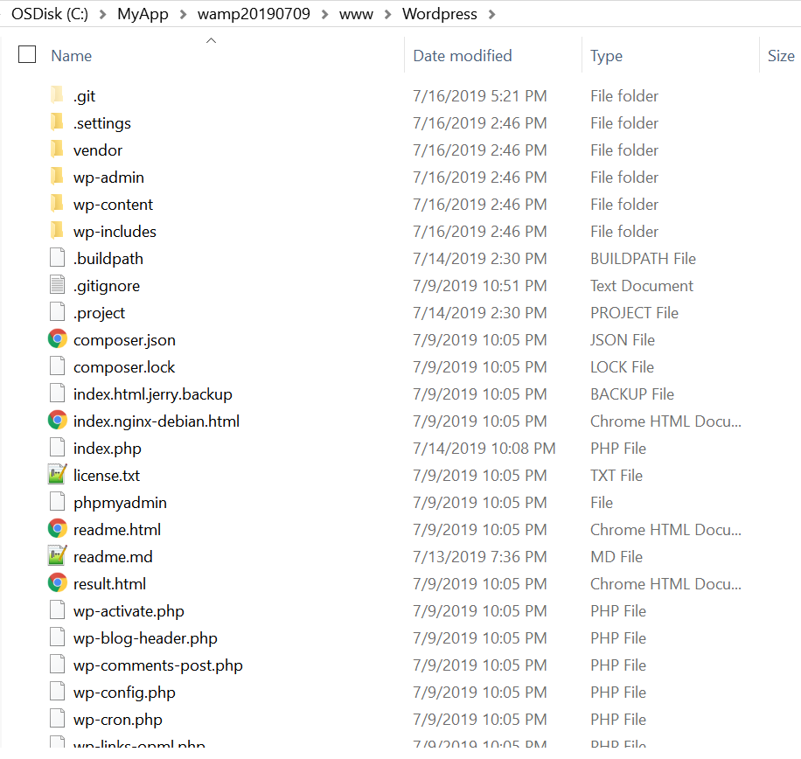Click Chrome icon of index.nginx-debian.html
This screenshot has height=759, width=801.
tap(57, 421)
